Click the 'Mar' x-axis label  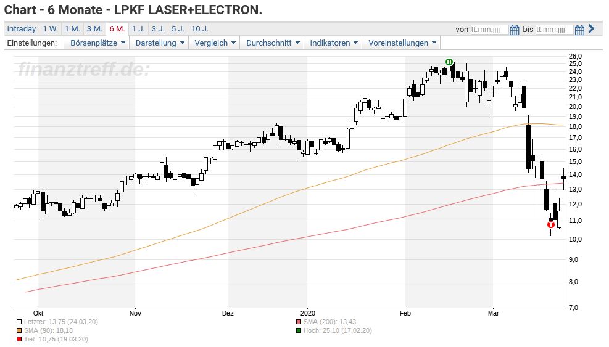[493, 313]
